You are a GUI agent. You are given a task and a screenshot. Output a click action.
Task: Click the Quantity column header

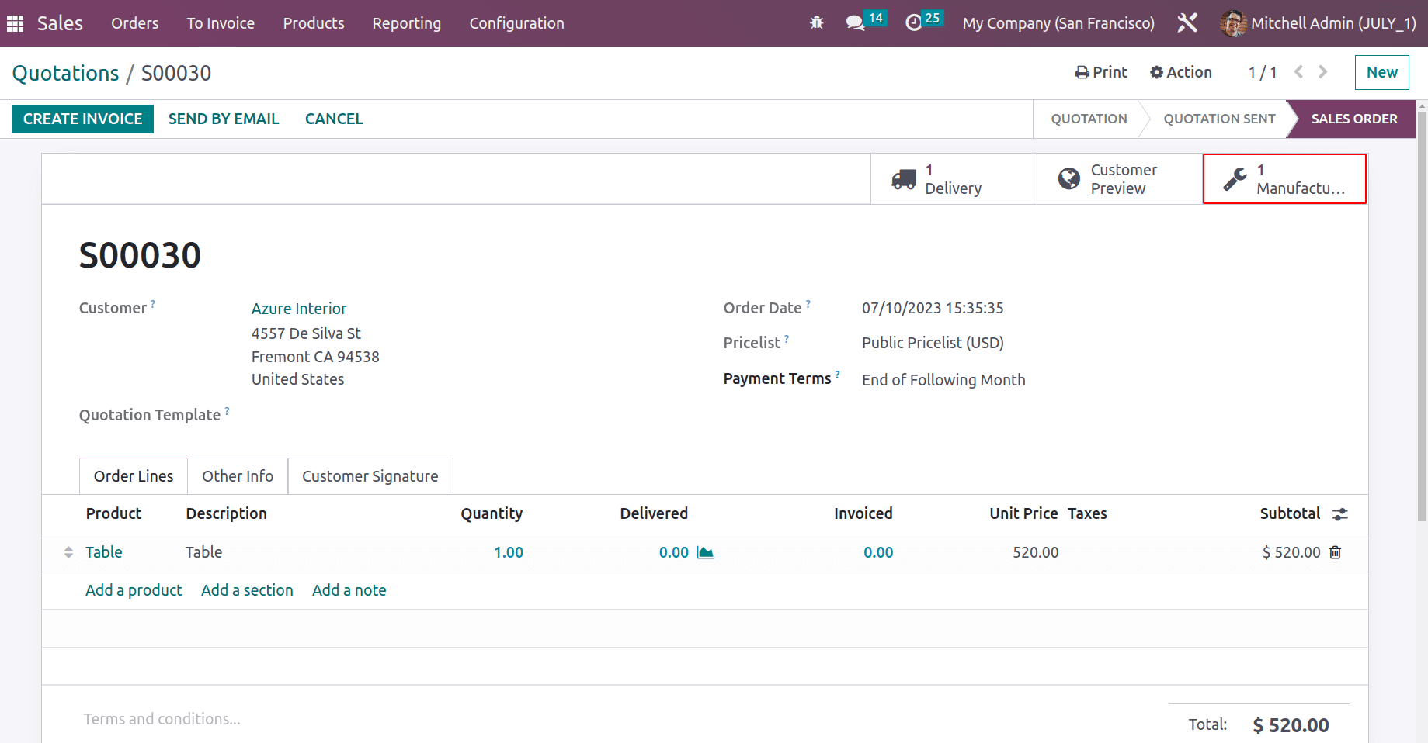[492, 513]
